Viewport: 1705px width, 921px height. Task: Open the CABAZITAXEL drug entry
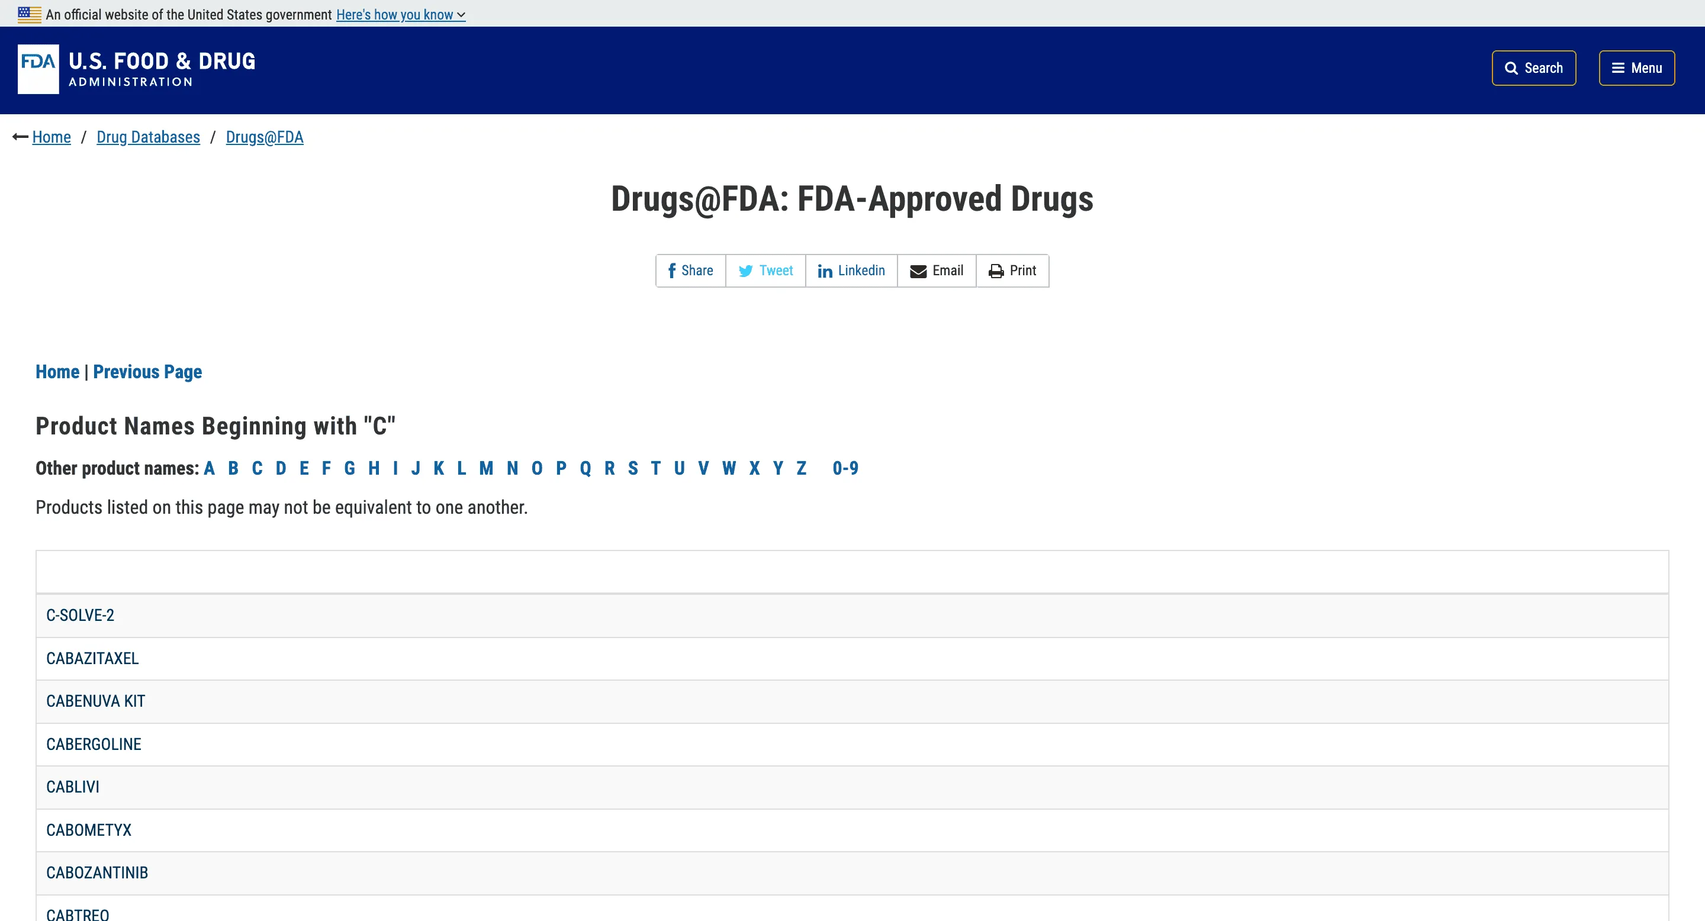[92, 658]
